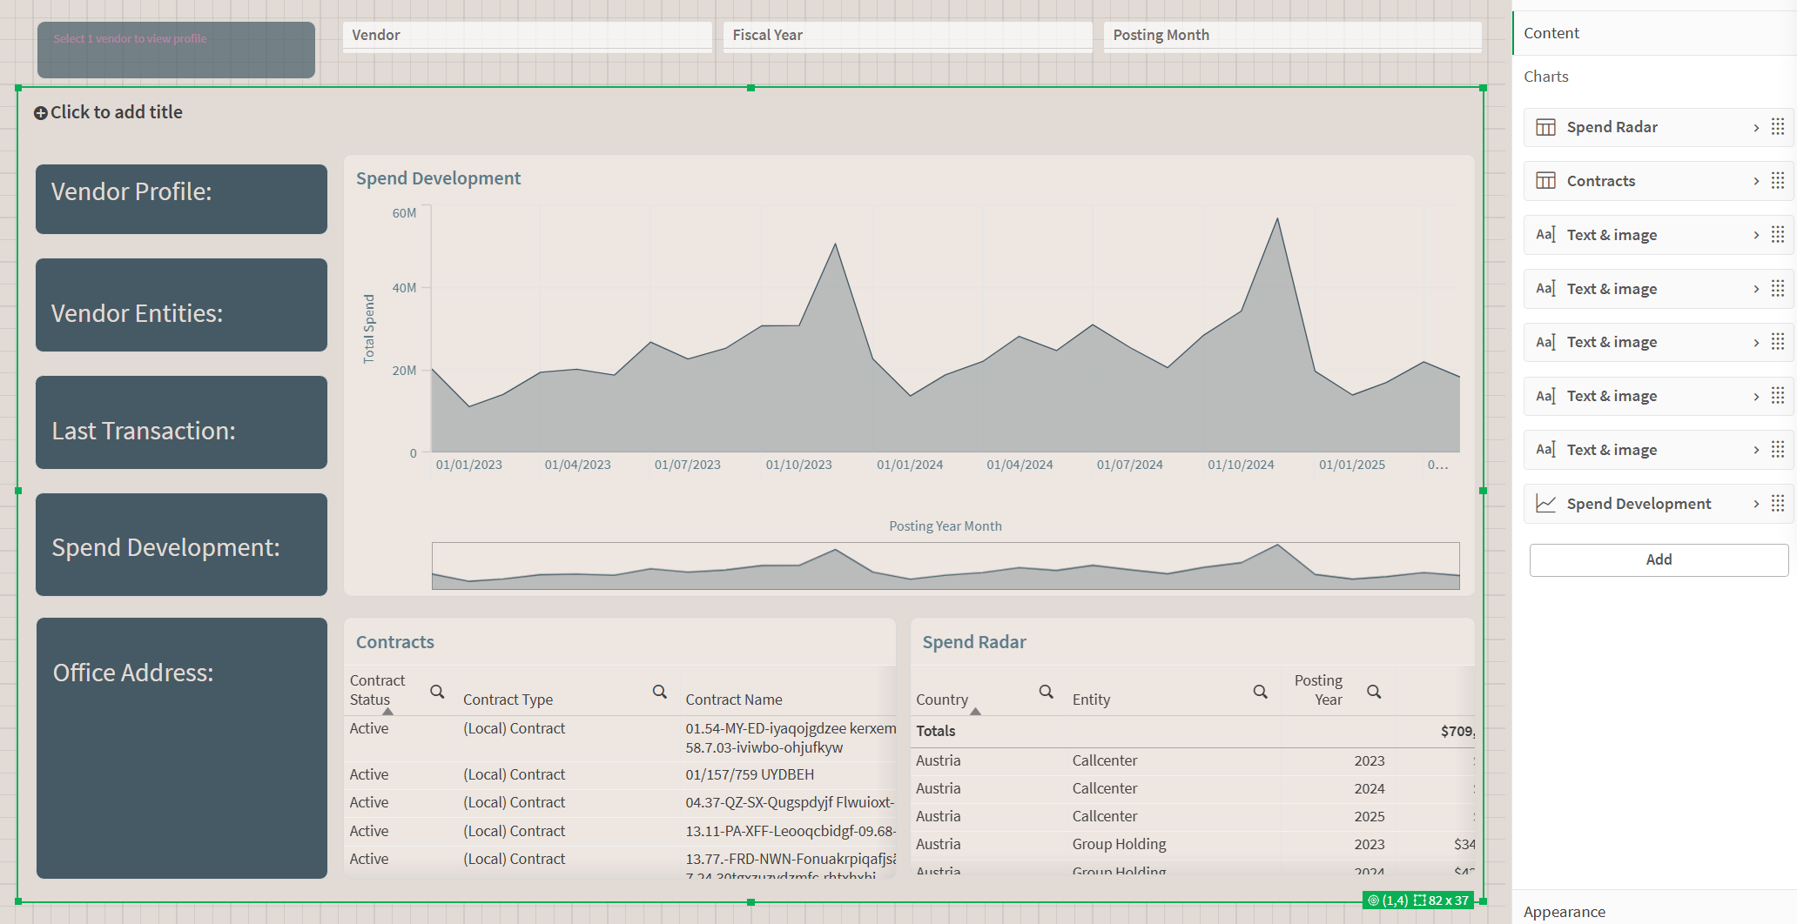Search the Entity column in Spend Radar
The width and height of the screenshot is (1797, 924).
tap(1260, 692)
